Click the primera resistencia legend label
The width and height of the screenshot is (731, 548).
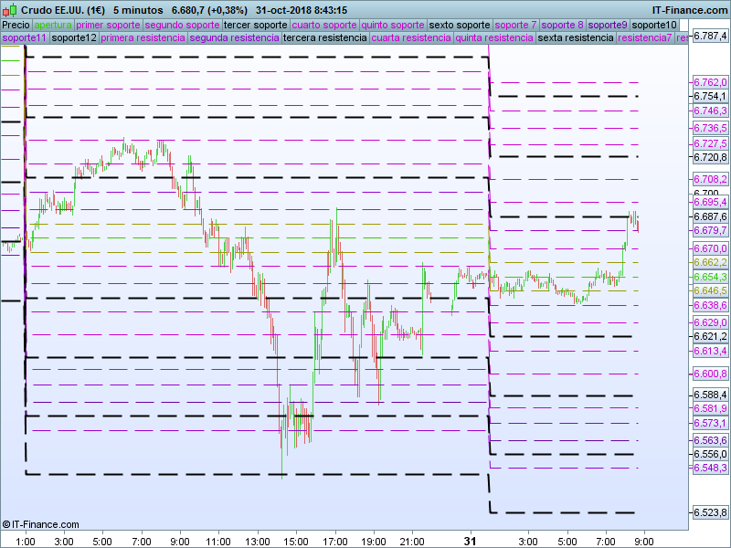click(x=143, y=37)
